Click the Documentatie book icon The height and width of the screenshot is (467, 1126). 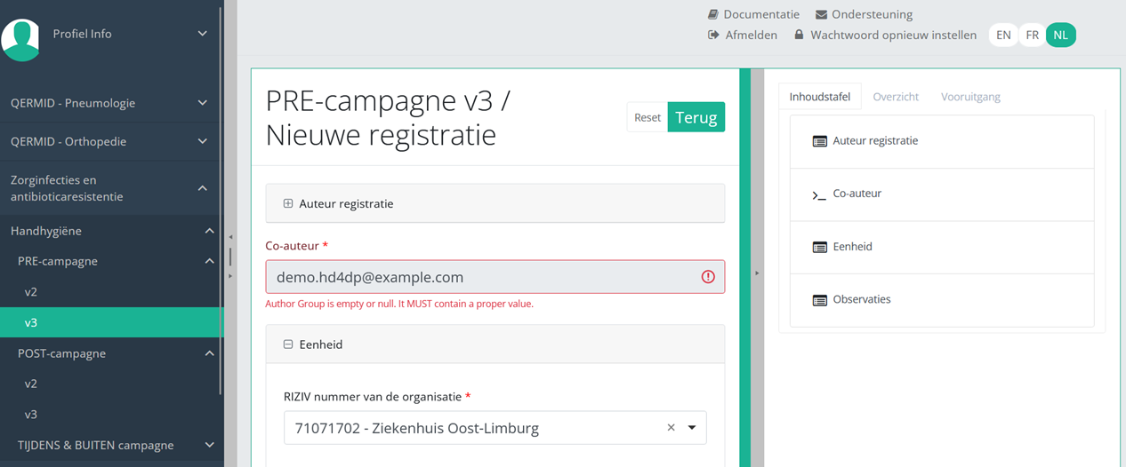coord(713,14)
